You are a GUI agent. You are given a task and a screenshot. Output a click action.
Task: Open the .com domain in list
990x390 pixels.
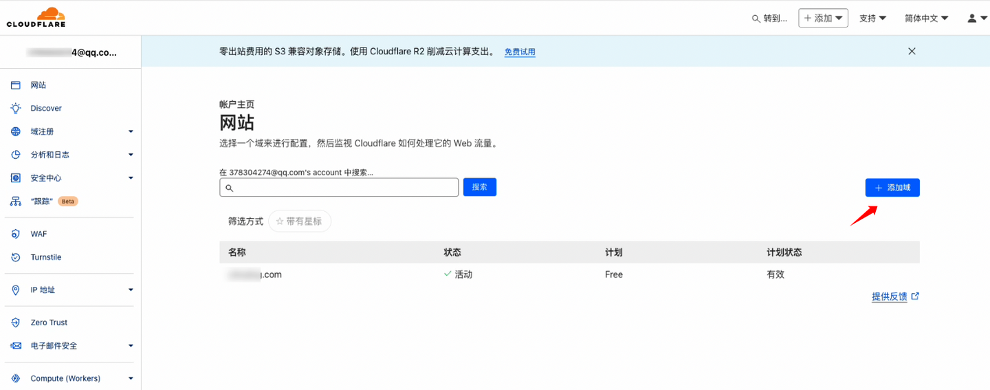pyautogui.click(x=254, y=274)
